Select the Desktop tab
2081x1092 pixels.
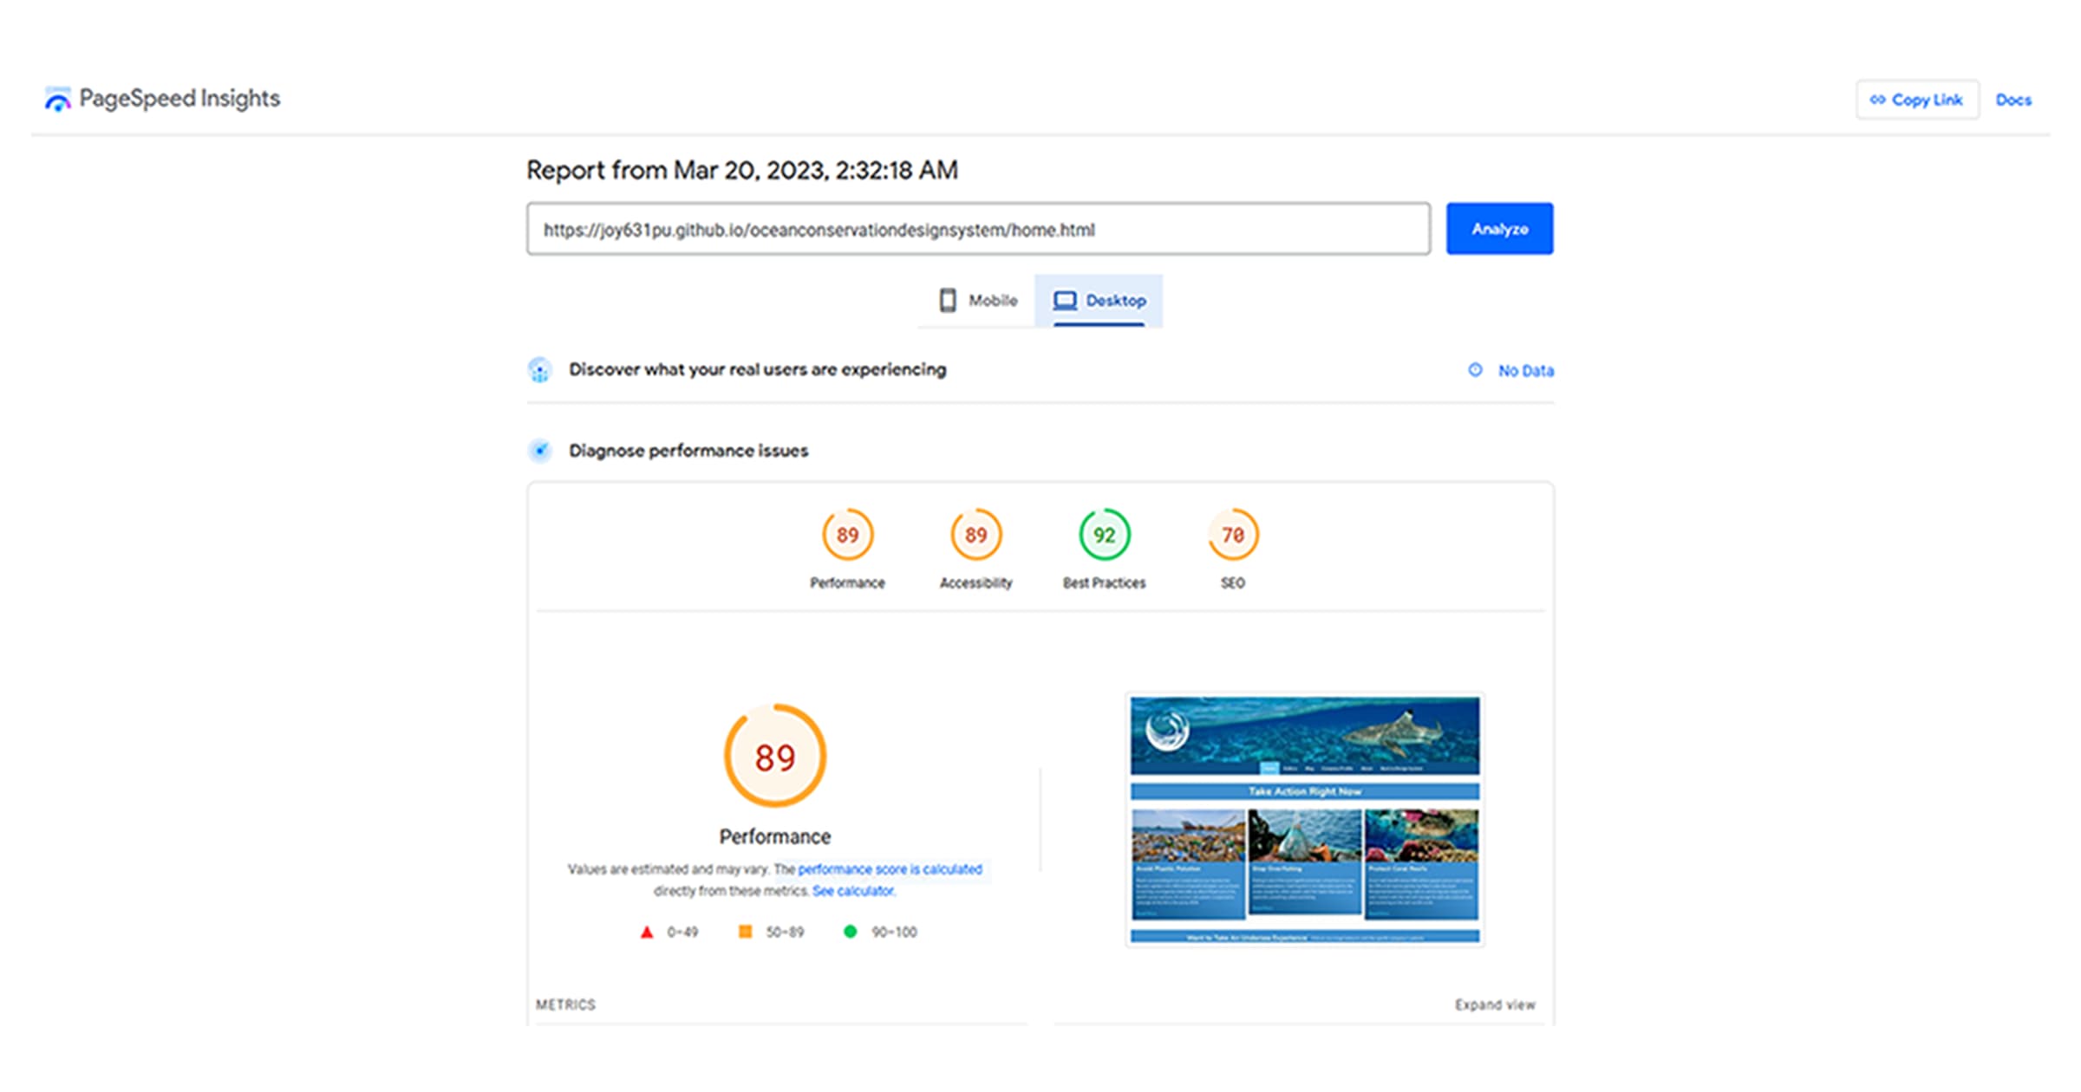pyautogui.click(x=1099, y=301)
